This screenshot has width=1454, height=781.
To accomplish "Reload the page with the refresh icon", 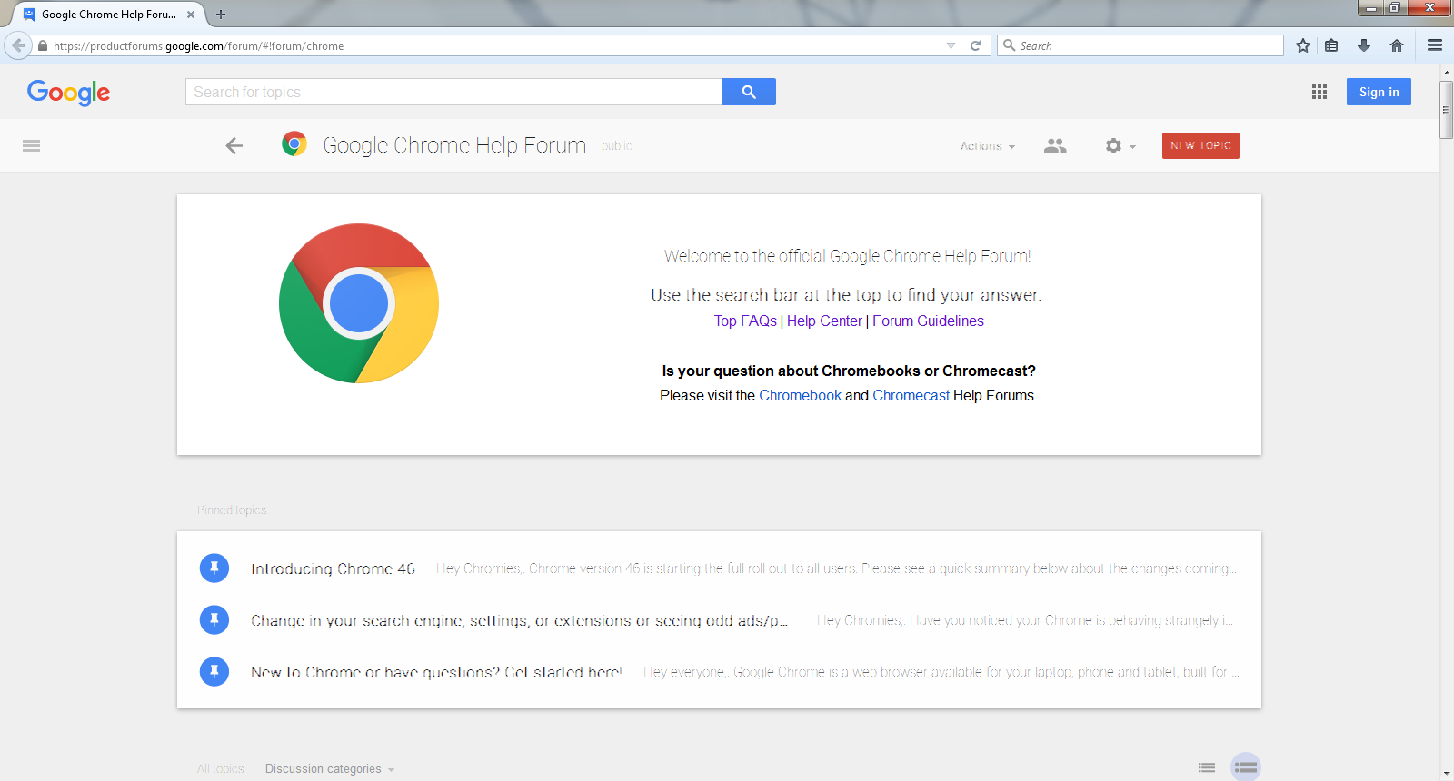I will [x=975, y=45].
